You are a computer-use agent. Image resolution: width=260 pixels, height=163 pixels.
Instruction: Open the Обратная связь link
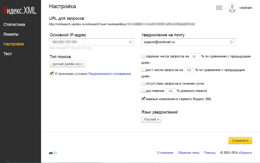click(189, 153)
